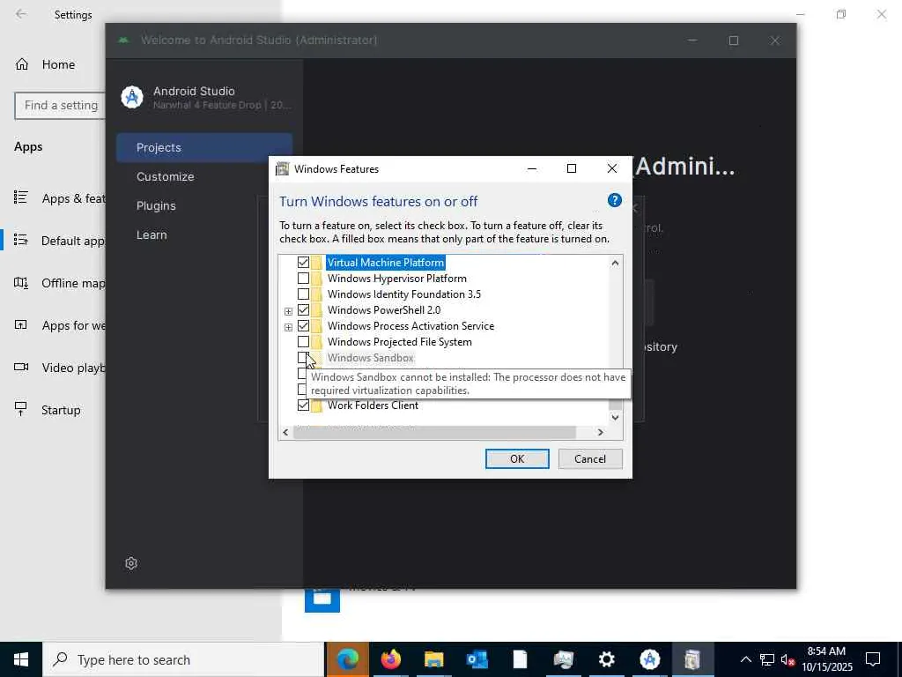Switch to Android Studio on taskbar
Viewport: 902px width, 677px height.
click(x=649, y=659)
